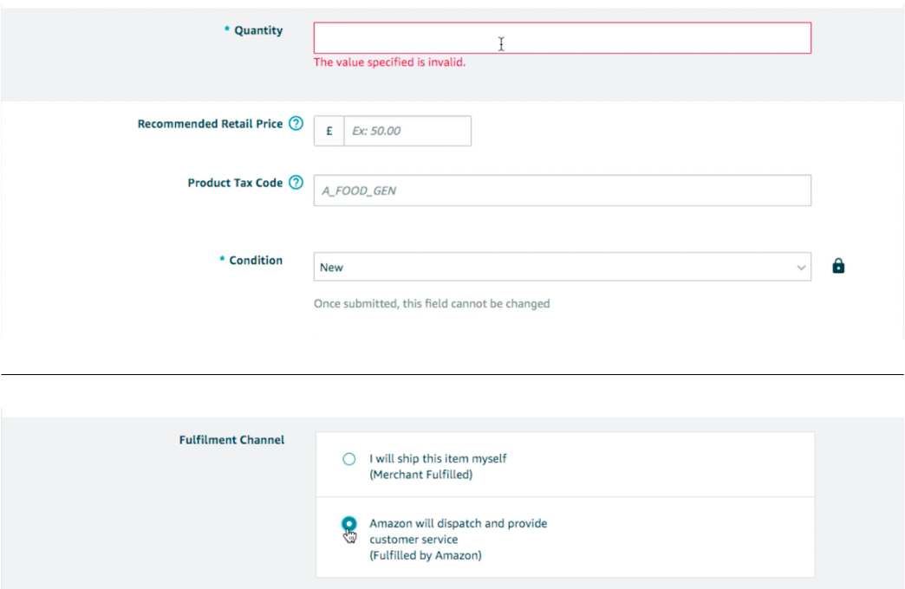905x589 pixels.
Task: Click the Fulfilment Channel label
Action: (231, 440)
